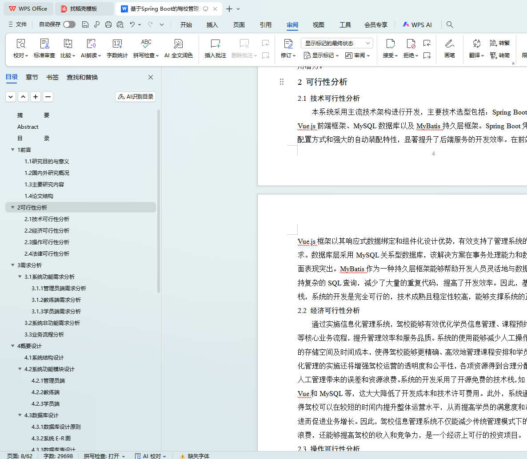The image size is (527, 459).
Task: Switch to the 视图 (View) ribbon tab
Action: [x=318, y=25]
